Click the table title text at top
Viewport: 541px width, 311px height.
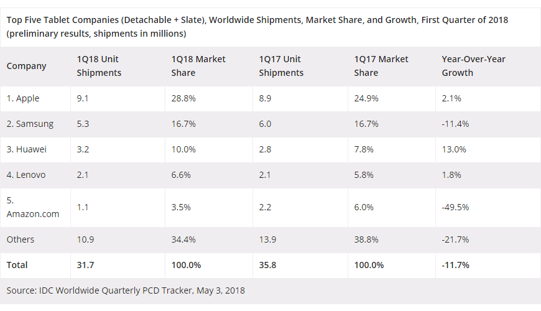257,26
